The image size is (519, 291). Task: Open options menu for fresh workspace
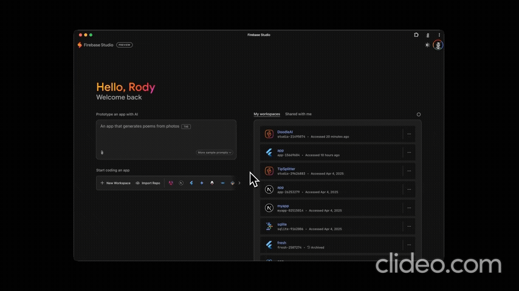(x=409, y=245)
